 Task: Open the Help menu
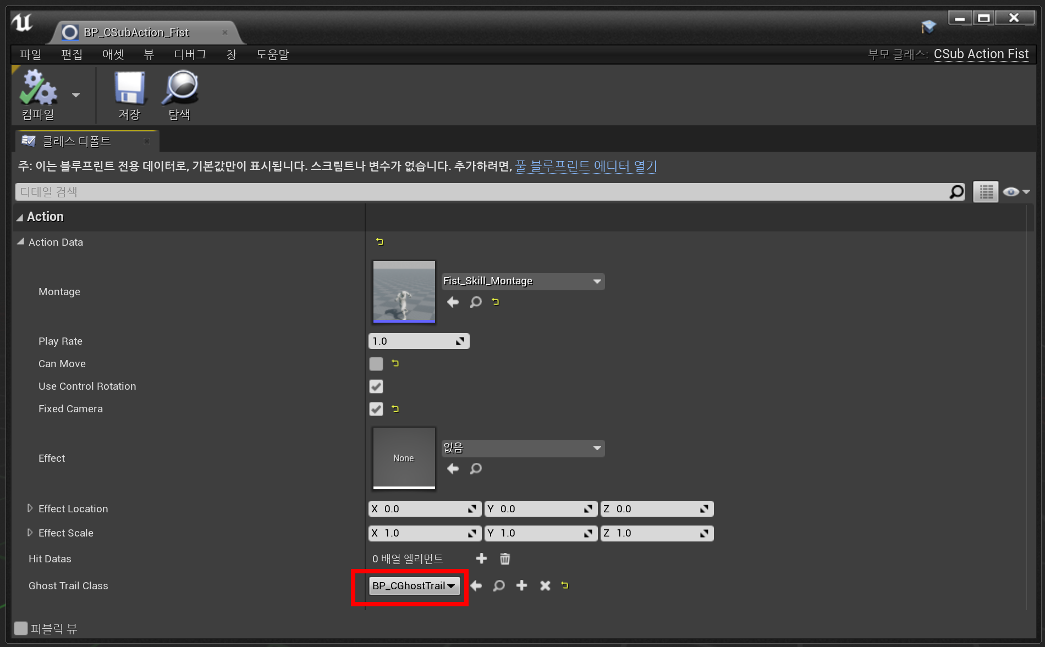tap(272, 54)
